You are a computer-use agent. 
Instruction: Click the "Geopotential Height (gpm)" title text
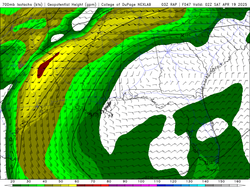pos(72,5)
